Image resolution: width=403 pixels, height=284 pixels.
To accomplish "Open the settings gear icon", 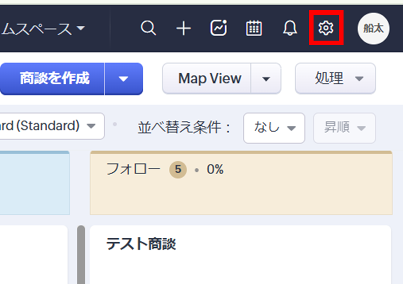I will coord(326,28).
